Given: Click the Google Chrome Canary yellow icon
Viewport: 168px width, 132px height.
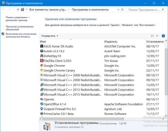Looking at the screenshot, I should point(41,70).
